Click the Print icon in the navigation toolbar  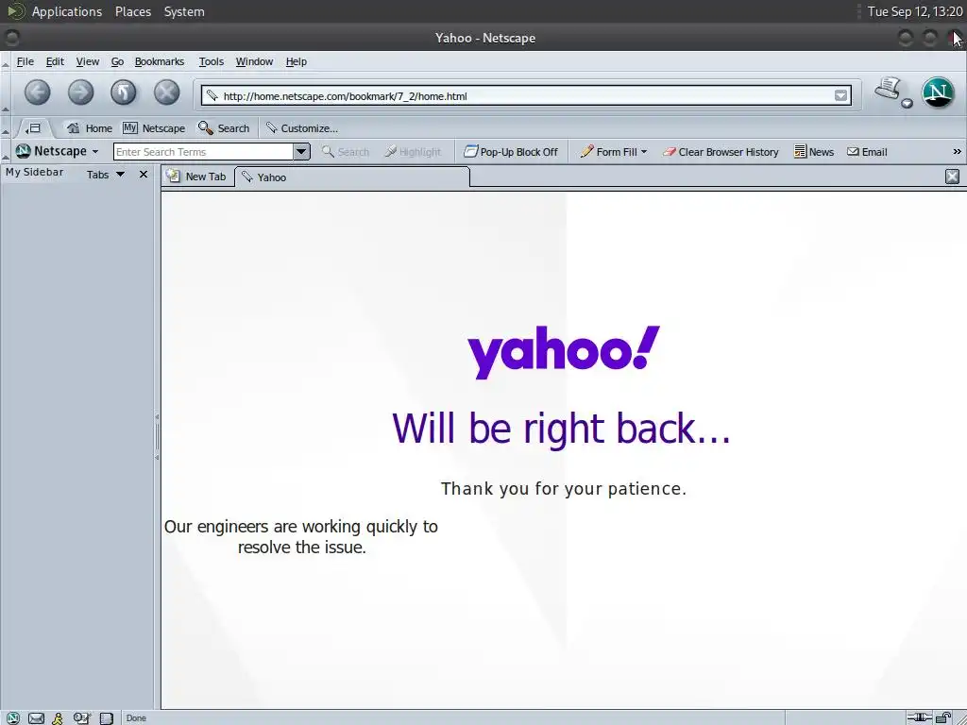[x=888, y=89]
